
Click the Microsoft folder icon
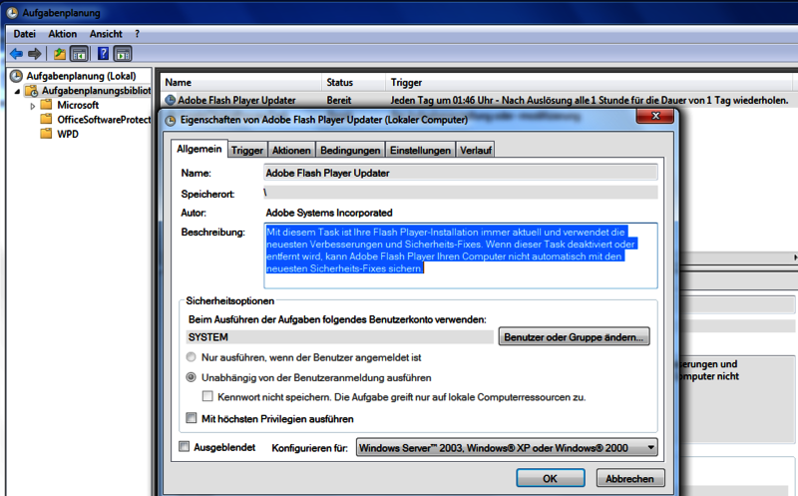[x=46, y=105]
